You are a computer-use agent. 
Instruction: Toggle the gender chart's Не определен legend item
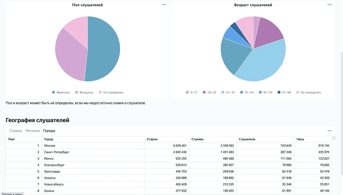tap(111, 92)
